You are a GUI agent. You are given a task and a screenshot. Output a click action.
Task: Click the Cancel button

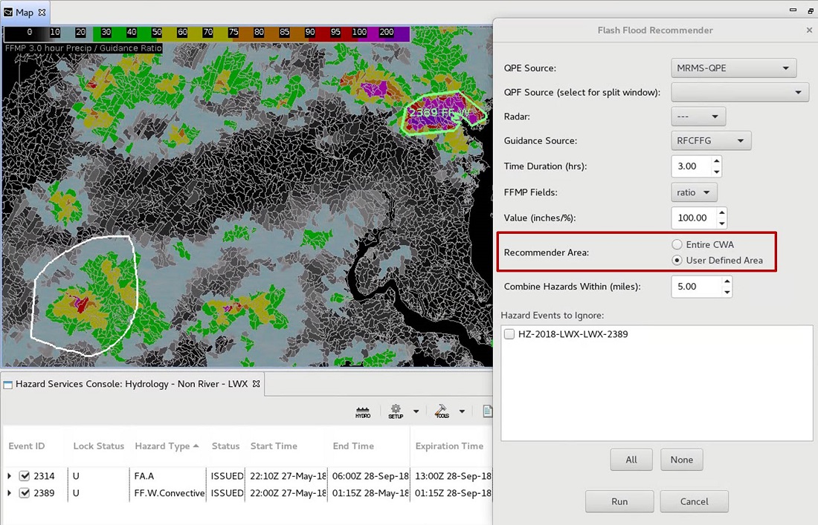(x=694, y=501)
